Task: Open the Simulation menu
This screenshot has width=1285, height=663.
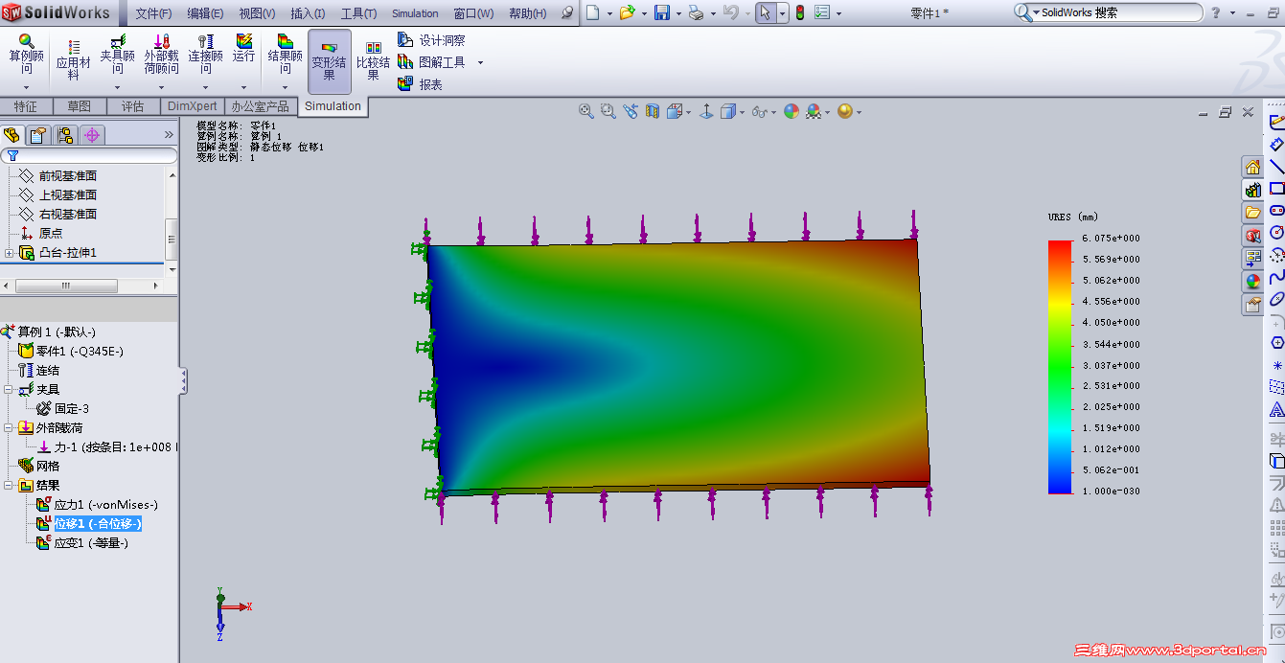Action: [415, 13]
